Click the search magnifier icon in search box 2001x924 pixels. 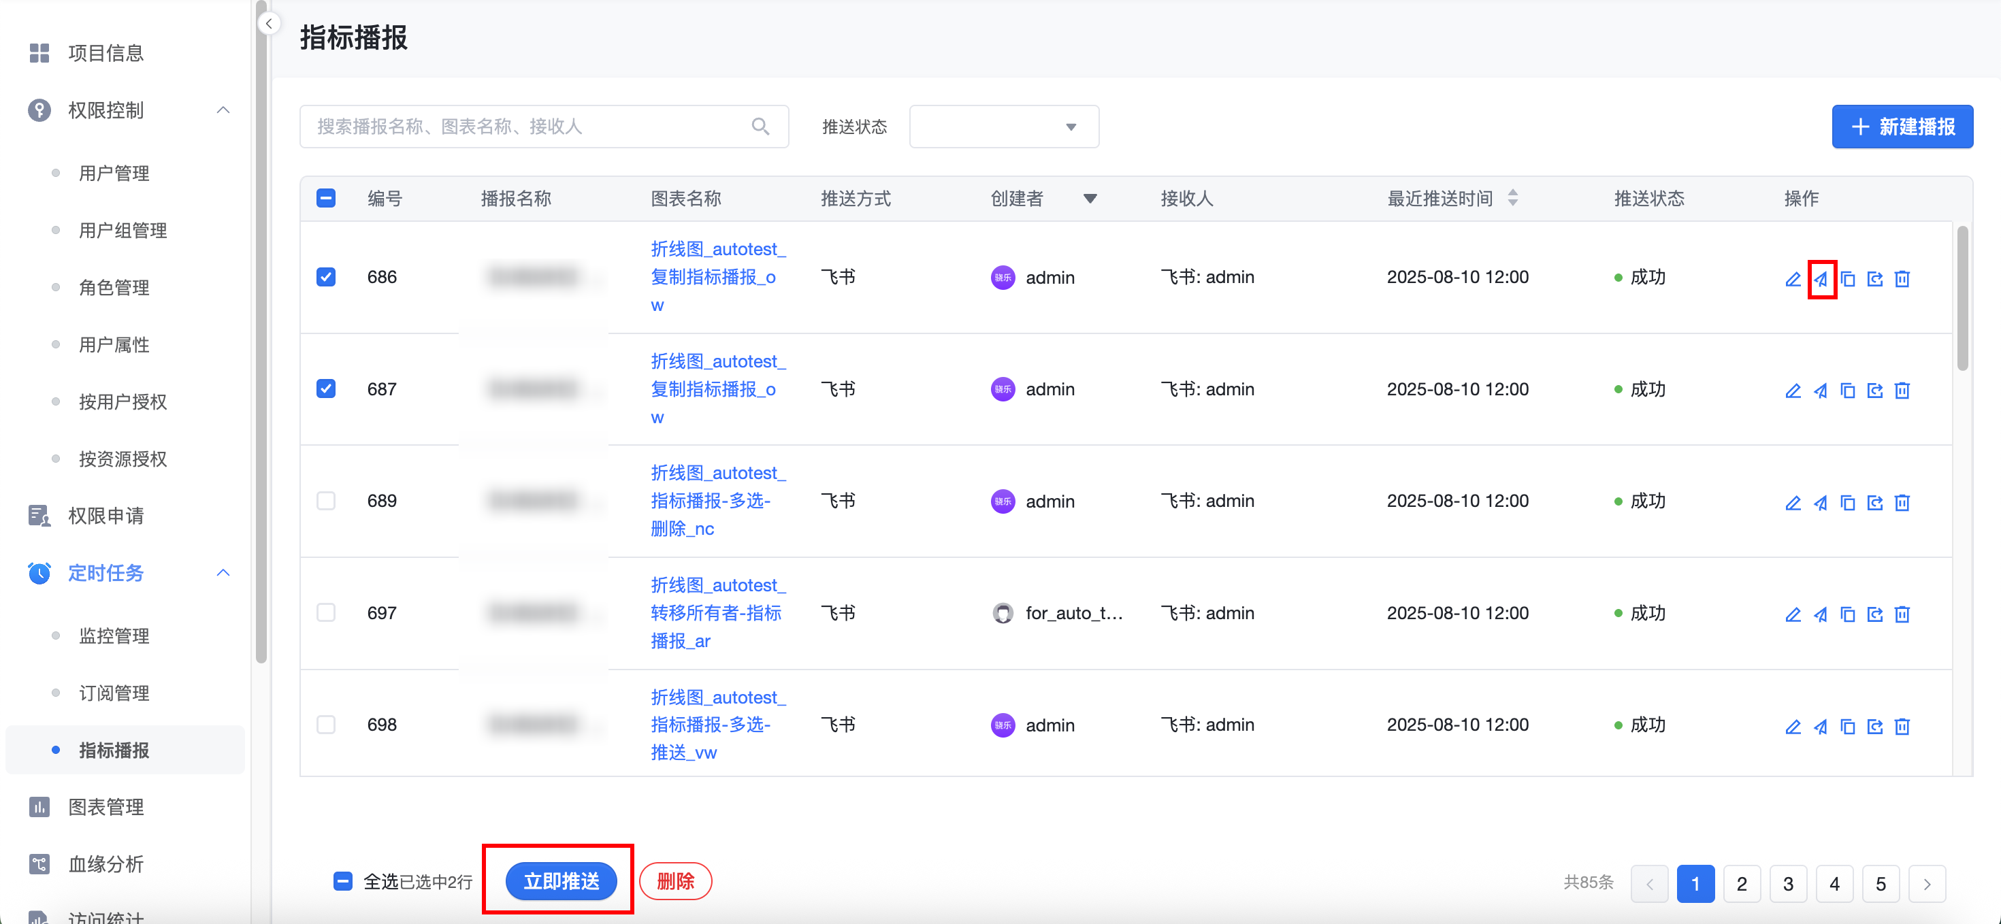760,127
